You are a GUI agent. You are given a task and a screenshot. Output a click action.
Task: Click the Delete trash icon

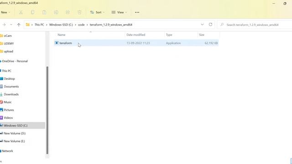pyautogui.click(x=79, y=12)
